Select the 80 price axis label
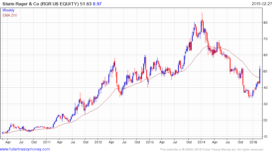 click(x=265, y=22)
